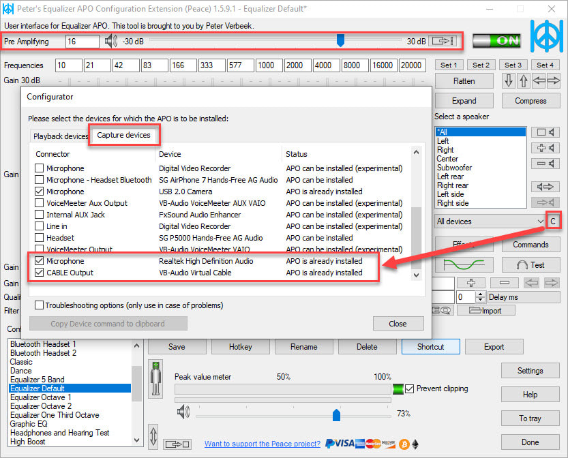Select Left rear in the speaker list

(x=450, y=177)
